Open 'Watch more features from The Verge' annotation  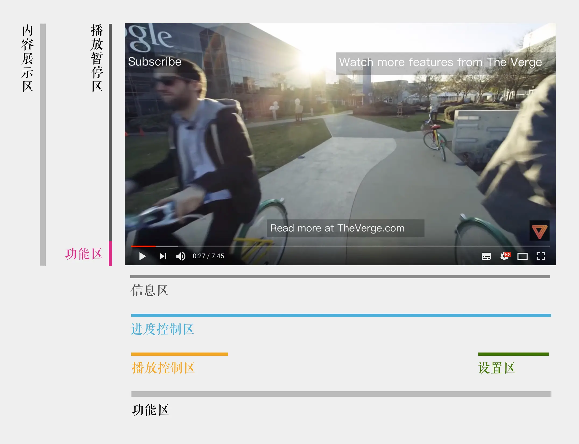(440, 62)
